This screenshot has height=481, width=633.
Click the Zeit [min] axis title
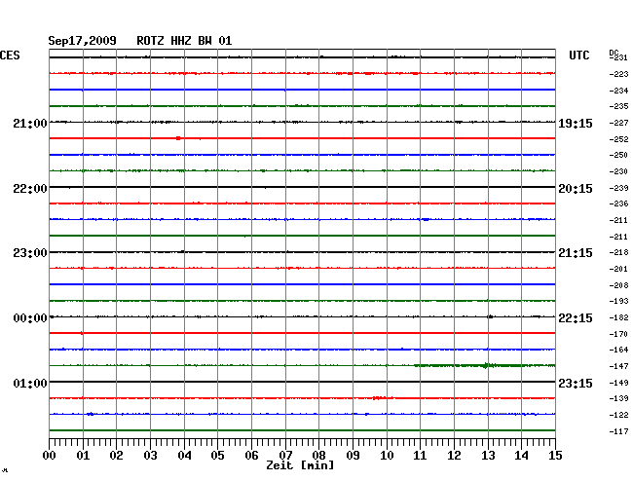(x=300, y=465)
